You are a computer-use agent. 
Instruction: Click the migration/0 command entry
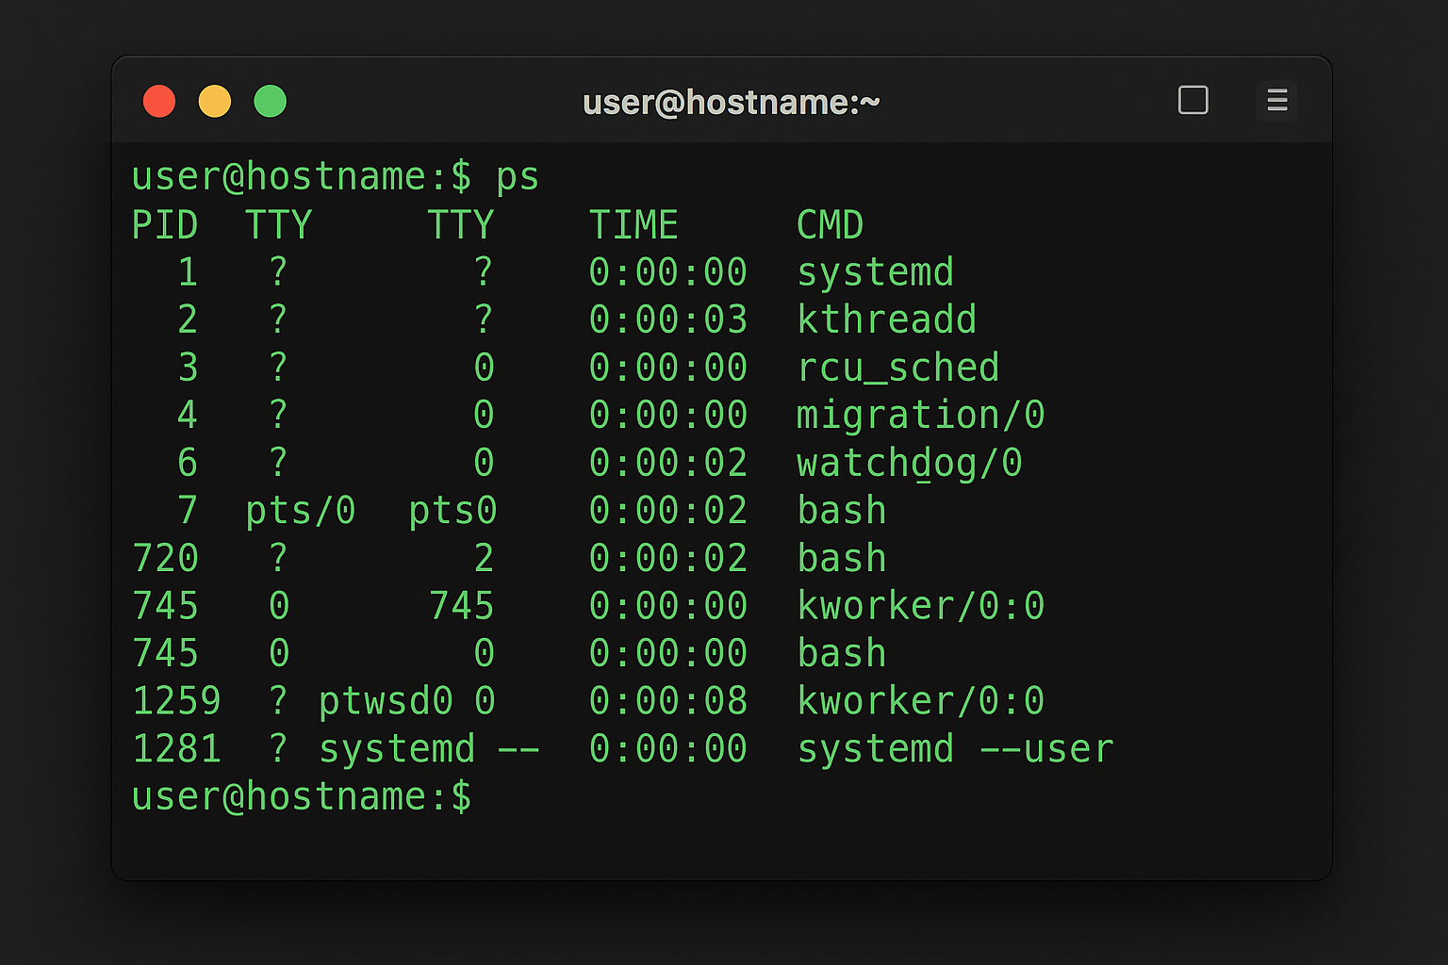[x=920, y=415]
